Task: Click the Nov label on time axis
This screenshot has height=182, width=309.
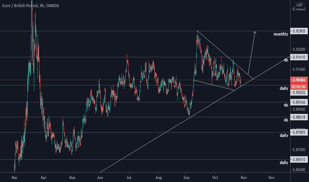Action: (244, 178)
